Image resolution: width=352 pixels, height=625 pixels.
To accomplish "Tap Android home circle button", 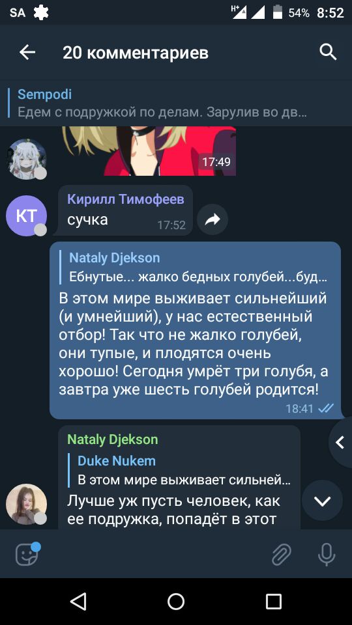I will coord(175,601).
